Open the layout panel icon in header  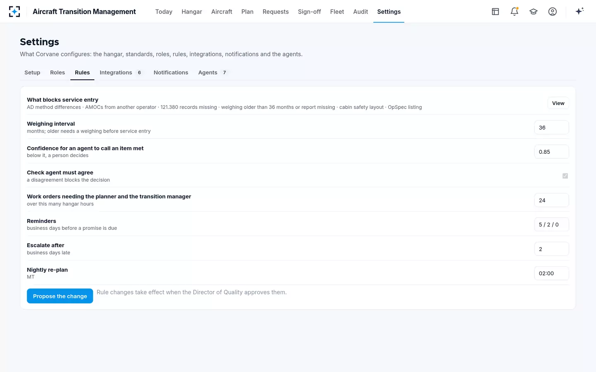click(x=495, y=12)
